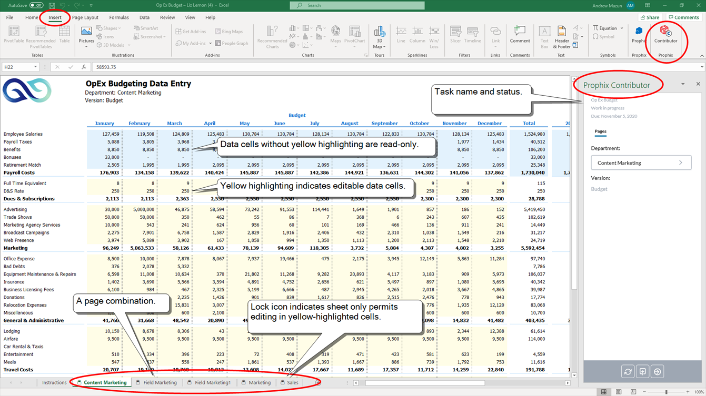This screenshot has width=706, height=396.
Task: Switch to the Formulas ribbon tab
Action: click(x=119, y=17)
